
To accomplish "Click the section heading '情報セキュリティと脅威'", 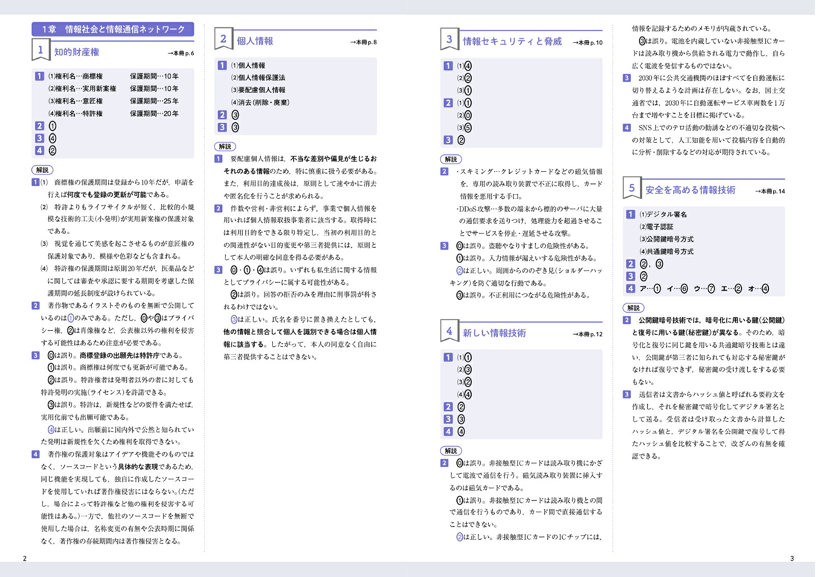I will point(512,41).
